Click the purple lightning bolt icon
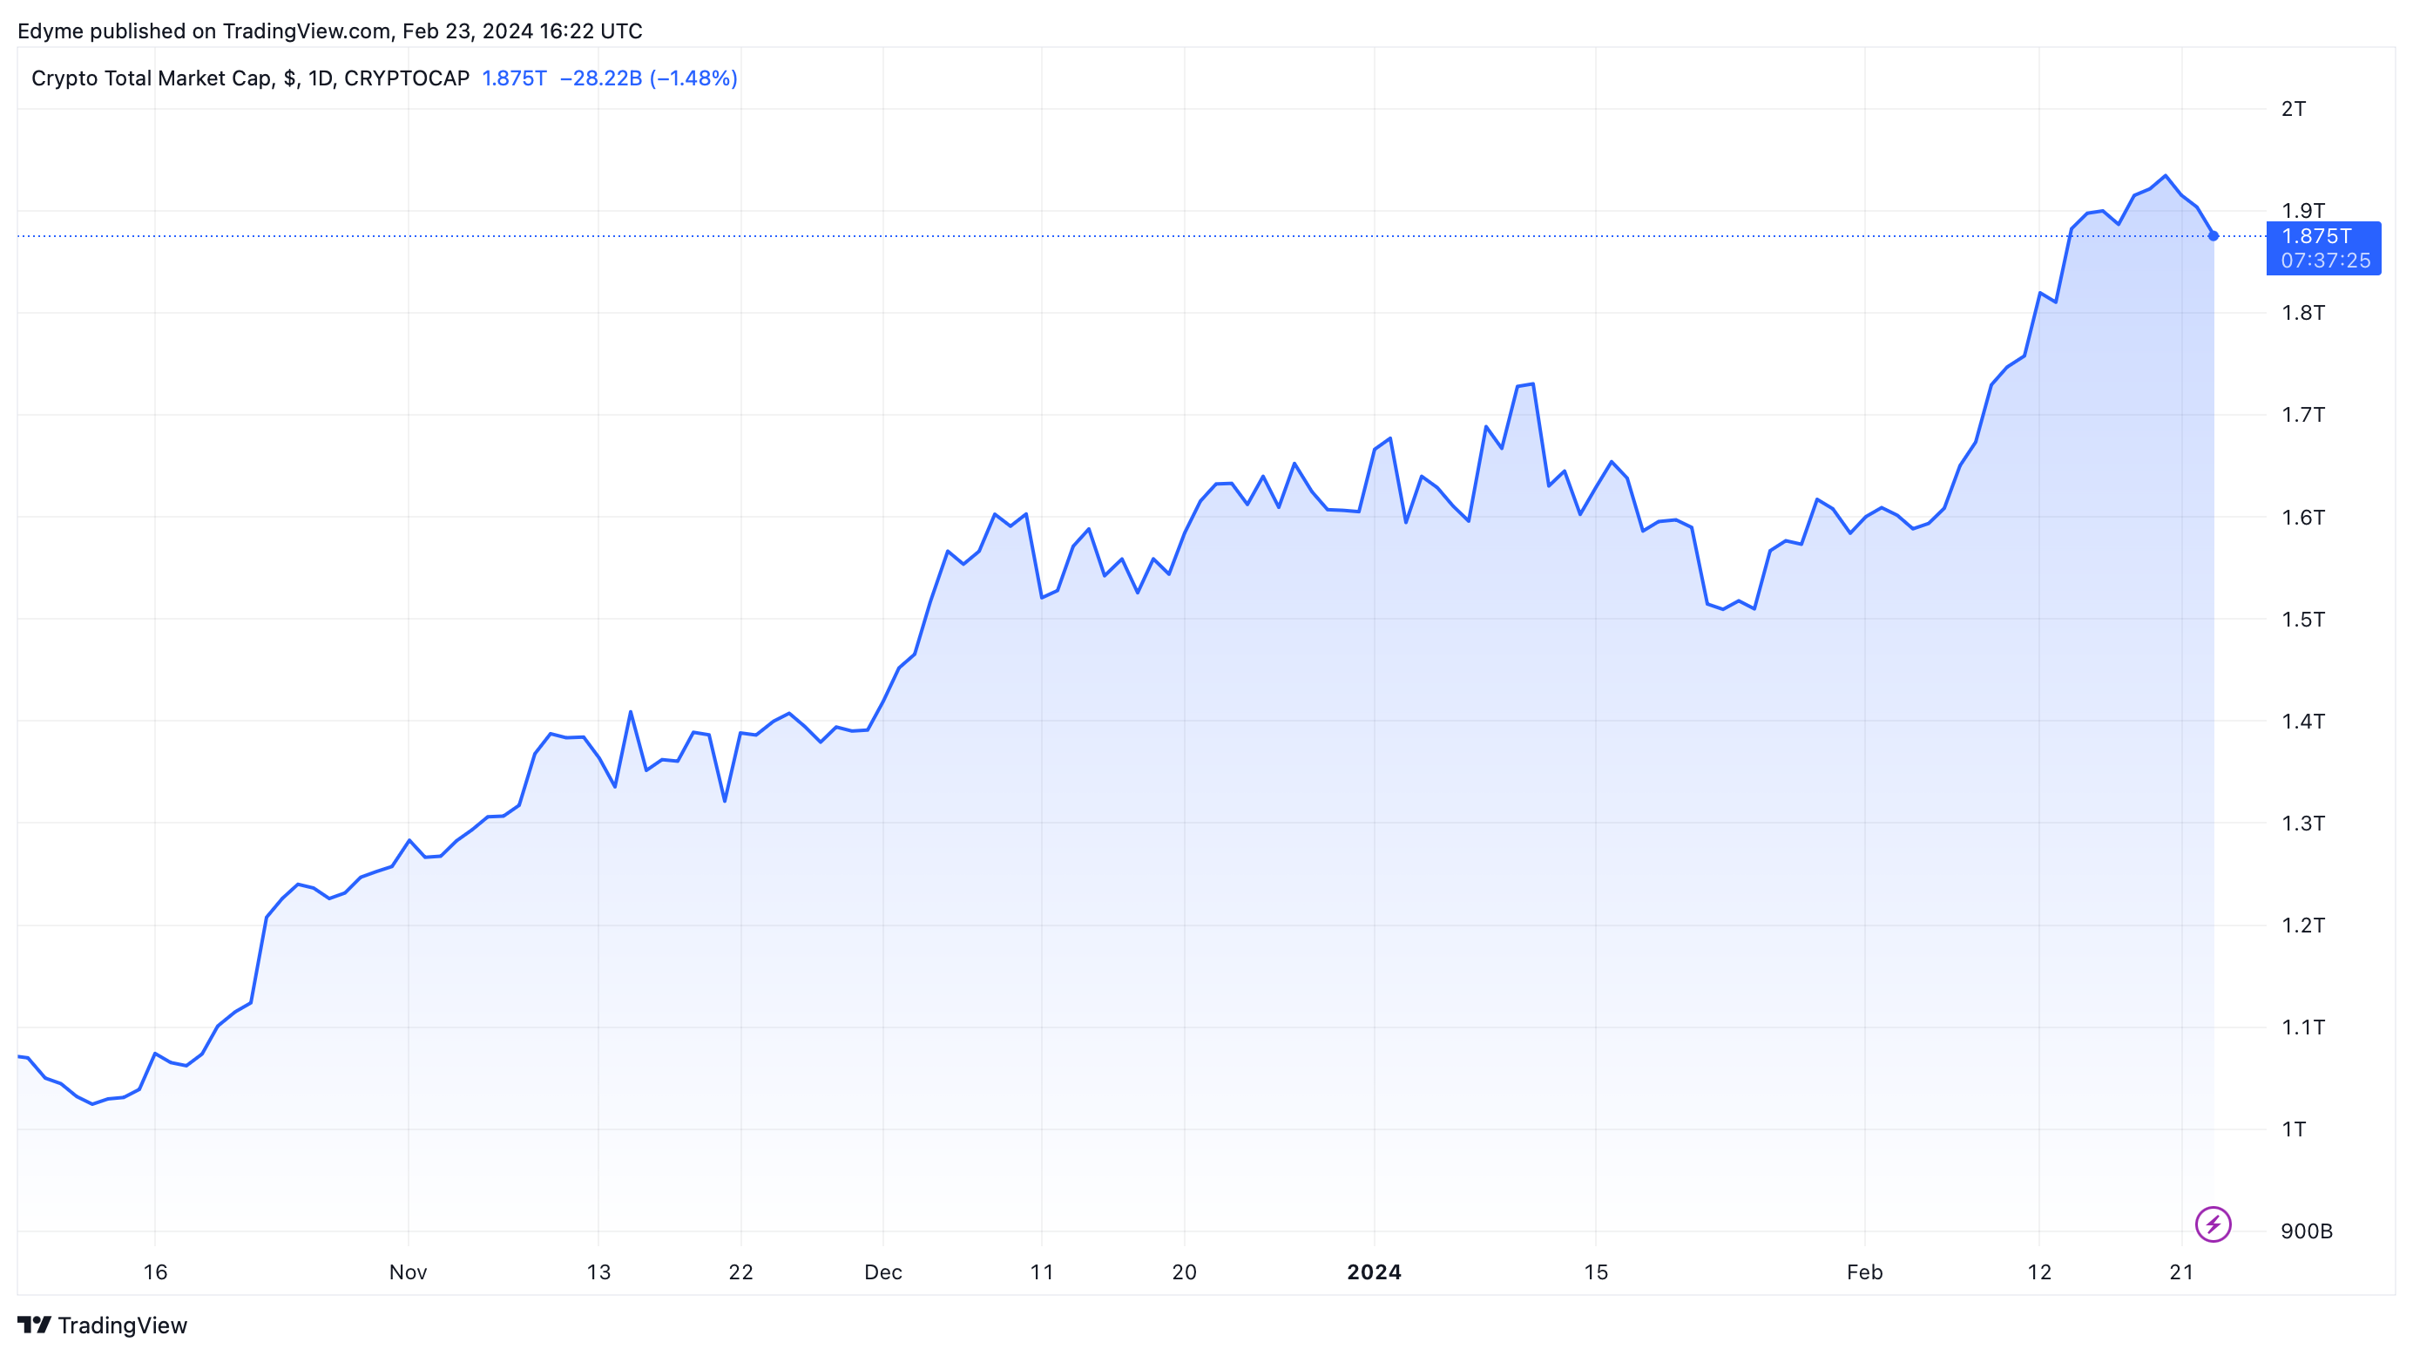This screenshot has width=2413, height=1356. [2213, 1224]
